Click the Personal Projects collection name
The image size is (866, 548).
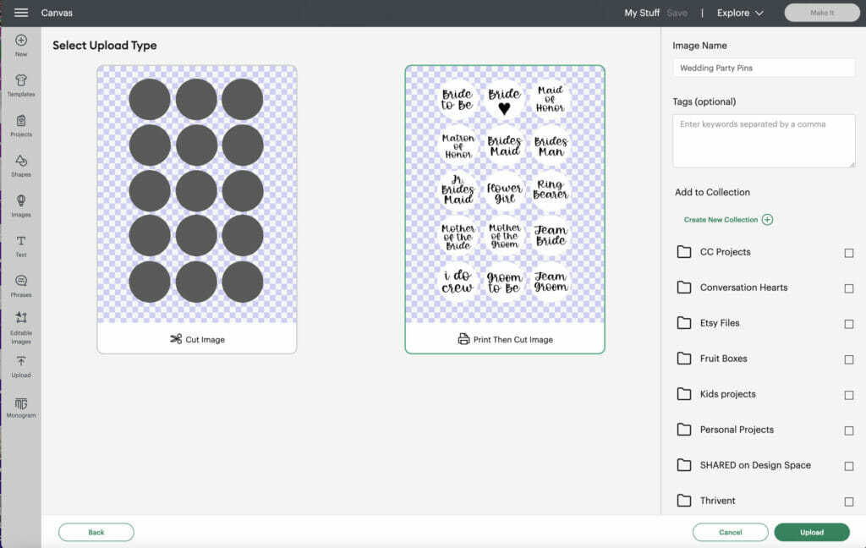click(737, 430)
